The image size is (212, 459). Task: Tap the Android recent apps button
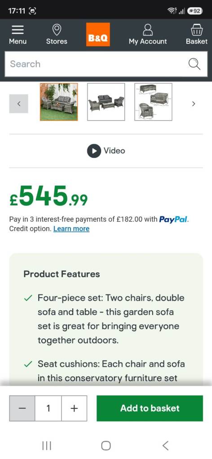(x=47, y=446)
